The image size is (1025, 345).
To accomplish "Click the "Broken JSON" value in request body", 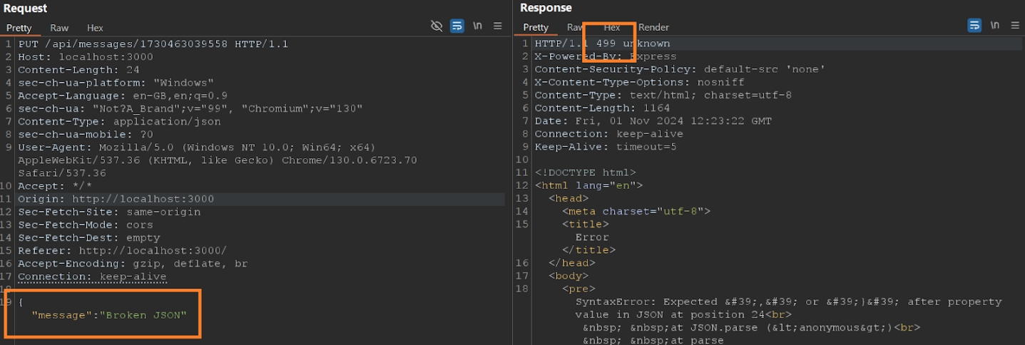I will 146,315.
